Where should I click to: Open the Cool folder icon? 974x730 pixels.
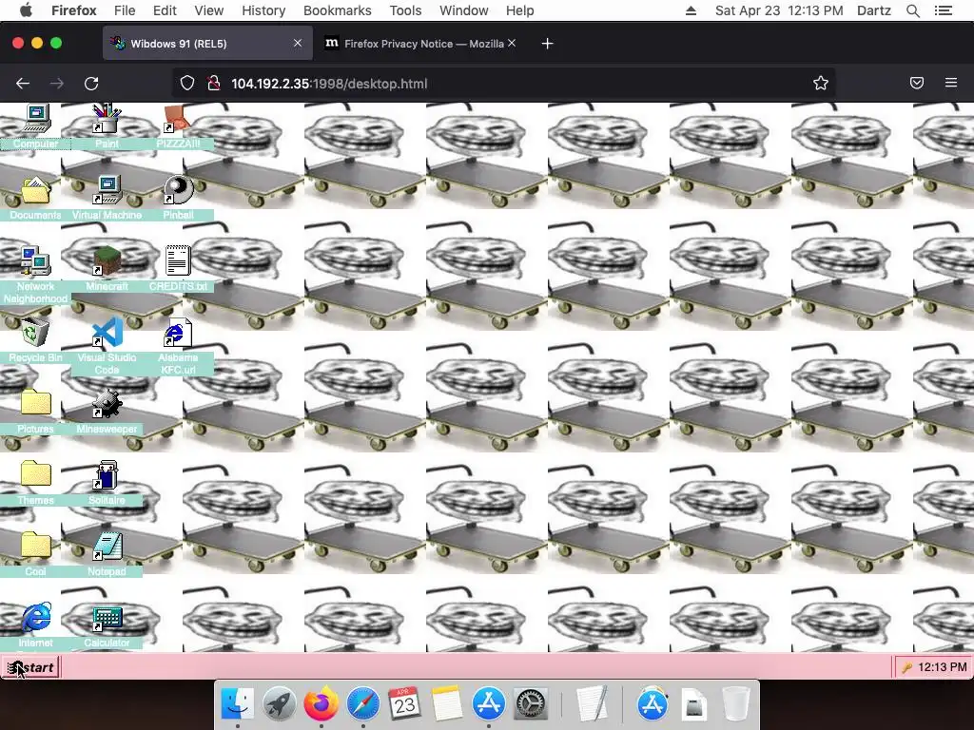pyautogui.click(x=36, y=547)
